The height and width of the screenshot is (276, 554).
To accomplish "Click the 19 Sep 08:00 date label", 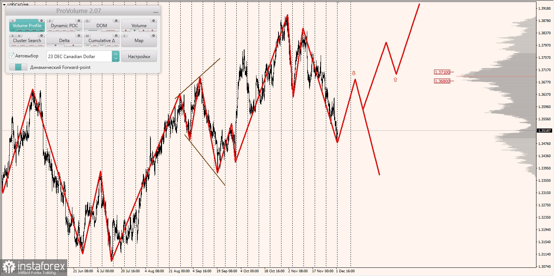I will [227, 271].
